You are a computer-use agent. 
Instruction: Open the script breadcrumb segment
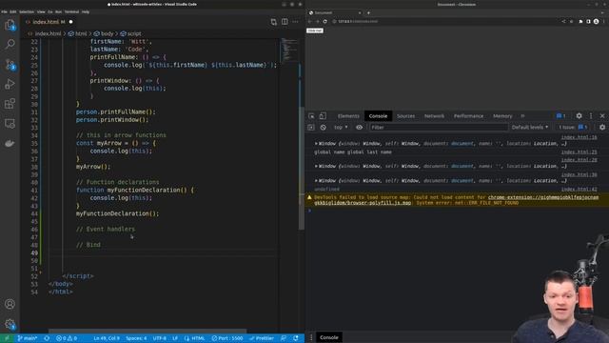pos(131,34)
